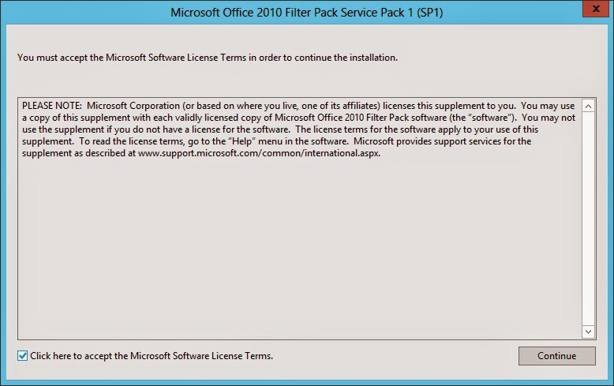
Task: Toggle the accept Microsoft Software License Terms checkbox
Action: point(22,356)
